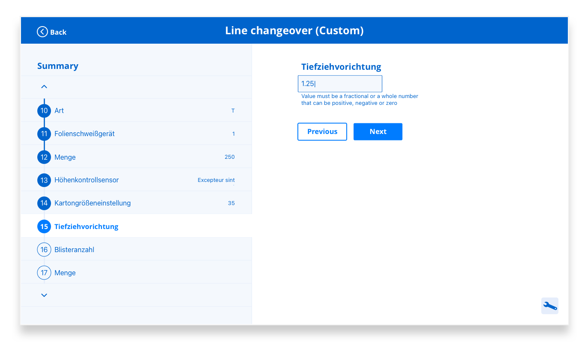Select the Blisteranzahl step
Viewport: 588px width, 354px height.
74,250
